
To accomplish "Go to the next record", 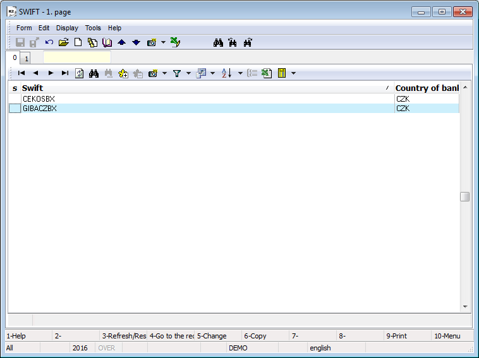I will pos(51,73).
